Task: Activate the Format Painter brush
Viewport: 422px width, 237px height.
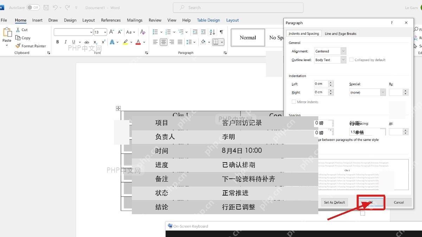Action: (18, 46)
